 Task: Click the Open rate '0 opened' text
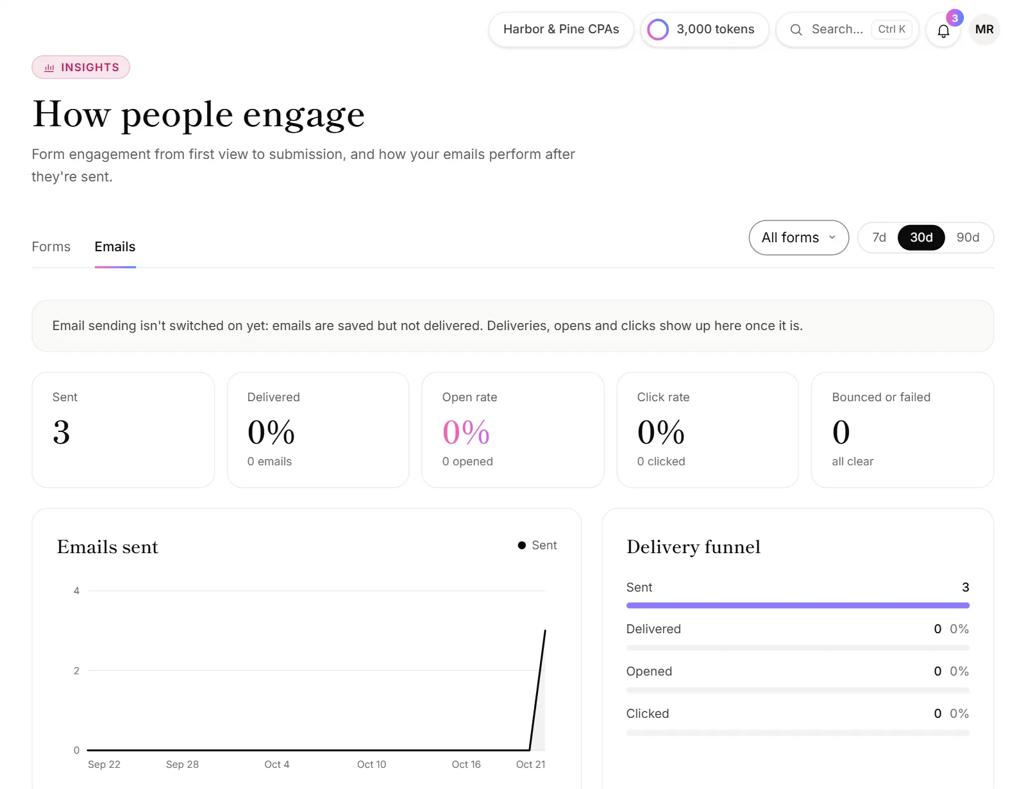467,461
